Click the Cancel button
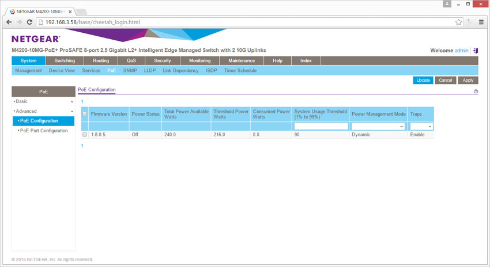The width and height of the screenshot is (490, 267). [x=445, y=80]
